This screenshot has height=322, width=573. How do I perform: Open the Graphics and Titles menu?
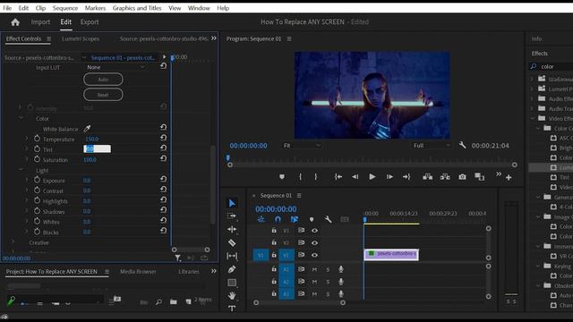click(137, 8)
